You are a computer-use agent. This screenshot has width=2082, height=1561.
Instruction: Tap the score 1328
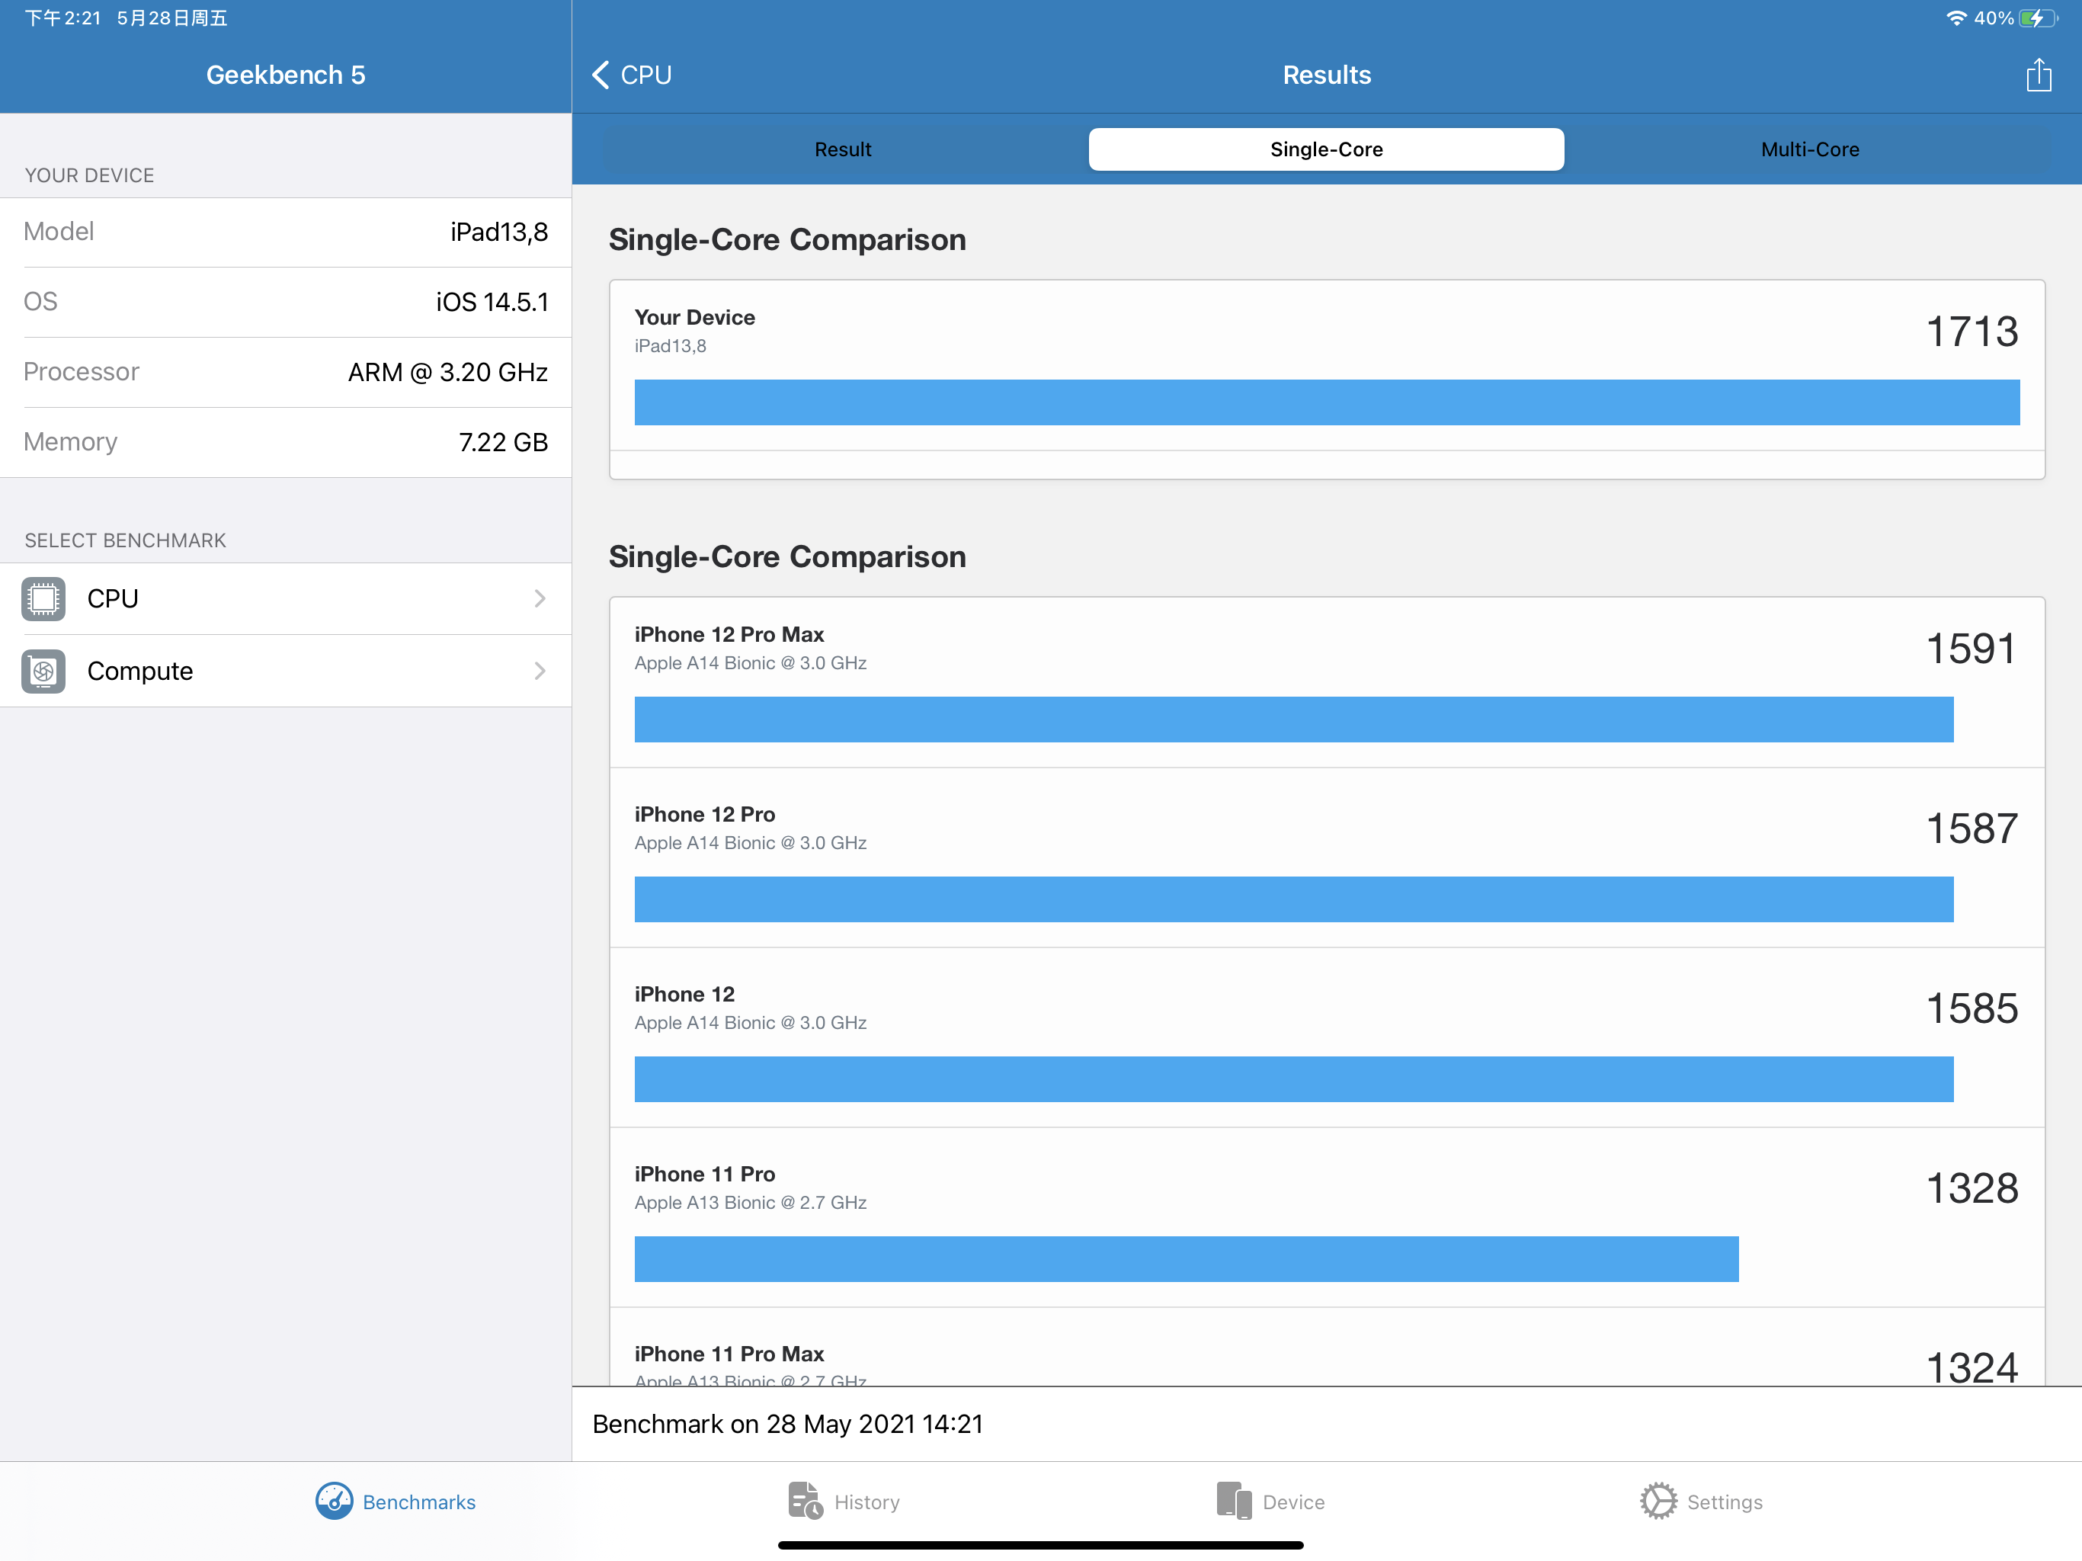[x=1971, y=1188]
